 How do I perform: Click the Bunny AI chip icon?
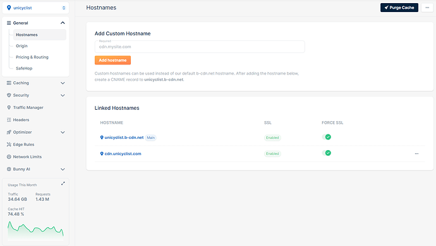point(9,169)
